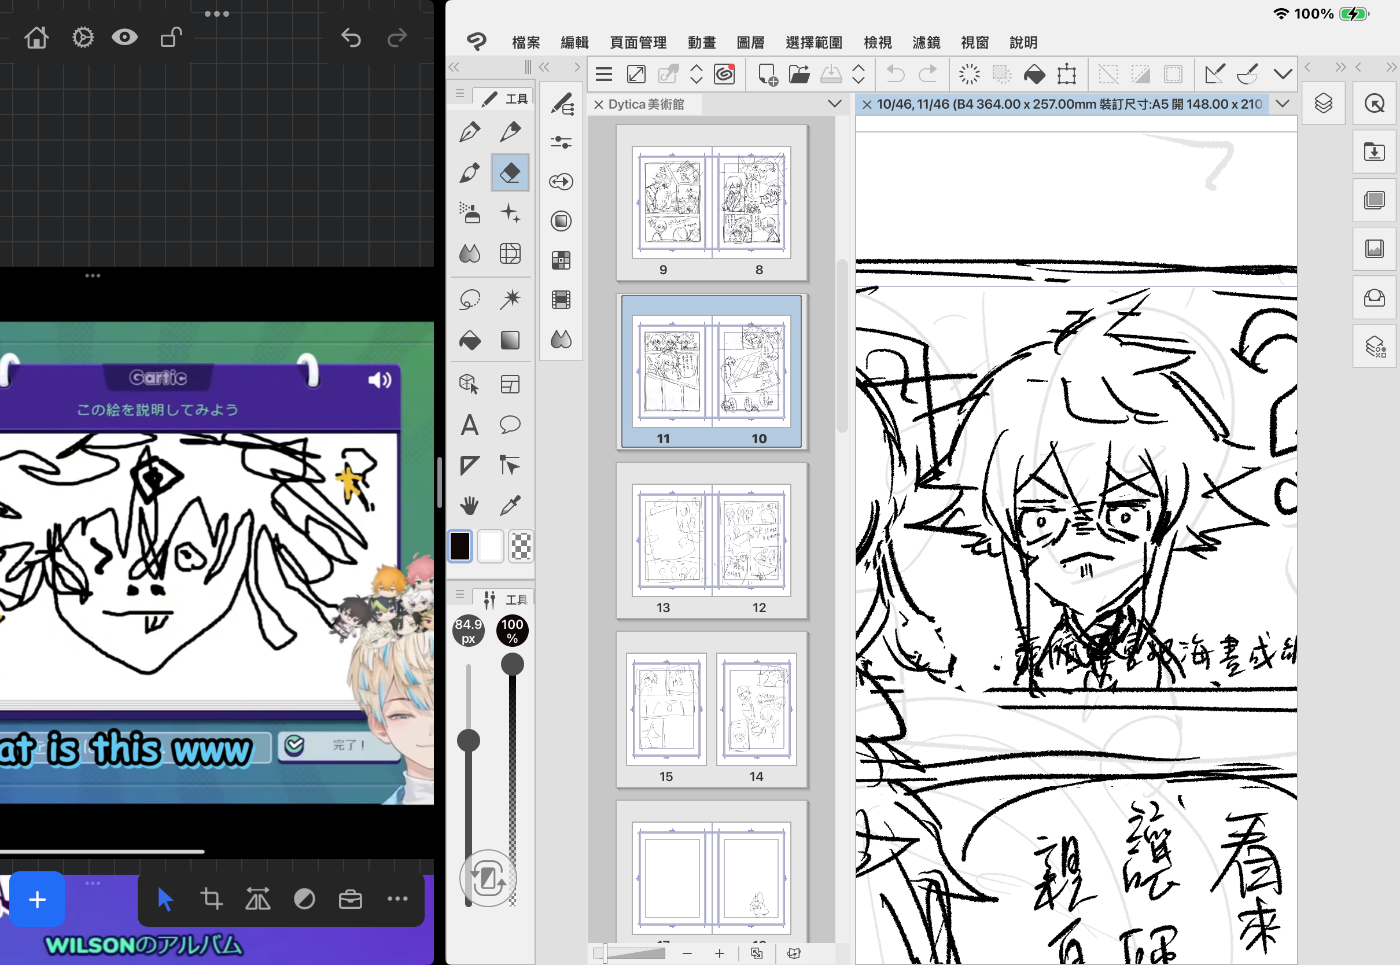Mute the Gartic sound speaker
Screen dimensions: 1400x965
[380, 380]
